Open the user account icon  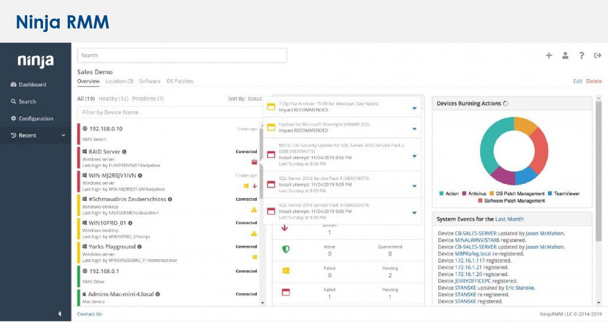[565, 56]
